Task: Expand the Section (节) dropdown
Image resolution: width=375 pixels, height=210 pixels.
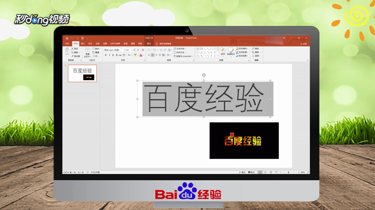Action: tap(95, 56)
